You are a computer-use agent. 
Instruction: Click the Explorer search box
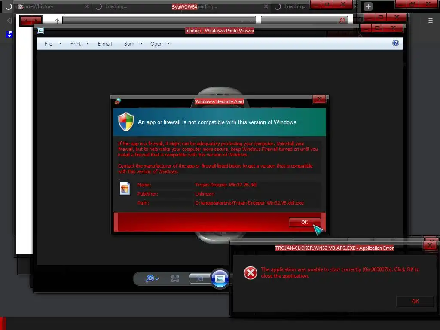tap(304, 20)
